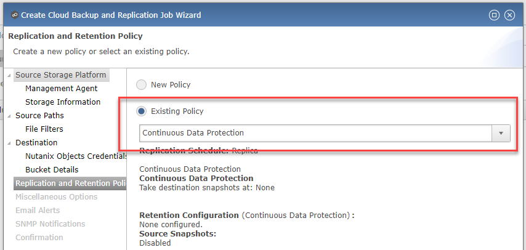Open the File Filters step
The image size is (526, 250).
(x=44, y=129)
